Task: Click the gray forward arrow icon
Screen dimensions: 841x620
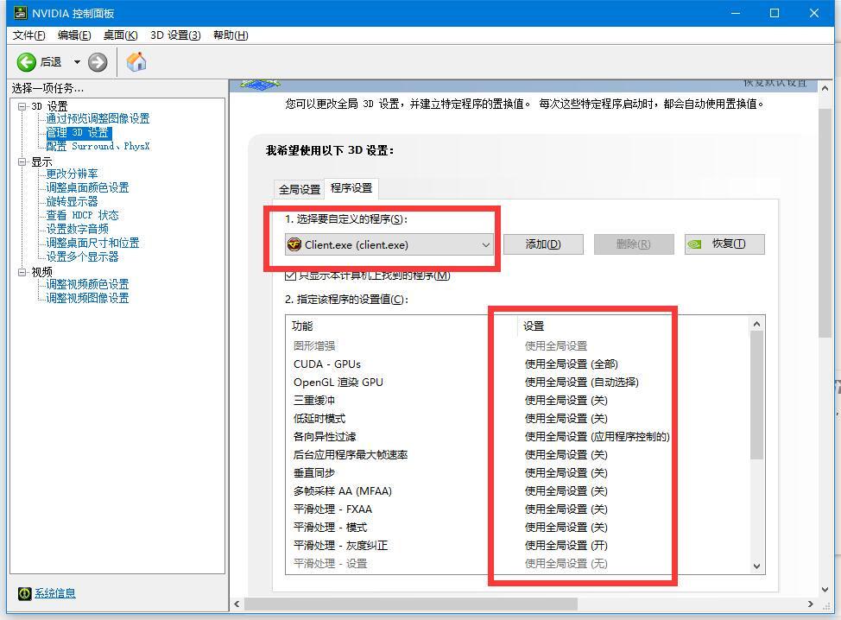Action: pos(98,62)
